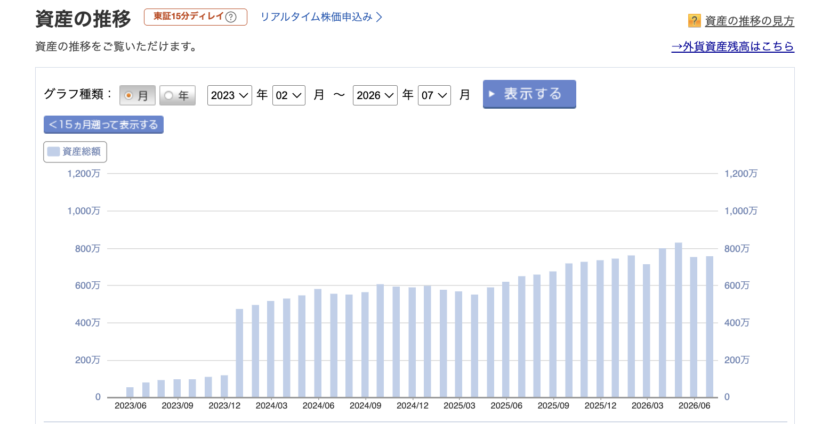Image resolution: width=822 pixels, height=424 pixels.
Task: Click the left 1,200万 axis label
Action: pos(84,174)
